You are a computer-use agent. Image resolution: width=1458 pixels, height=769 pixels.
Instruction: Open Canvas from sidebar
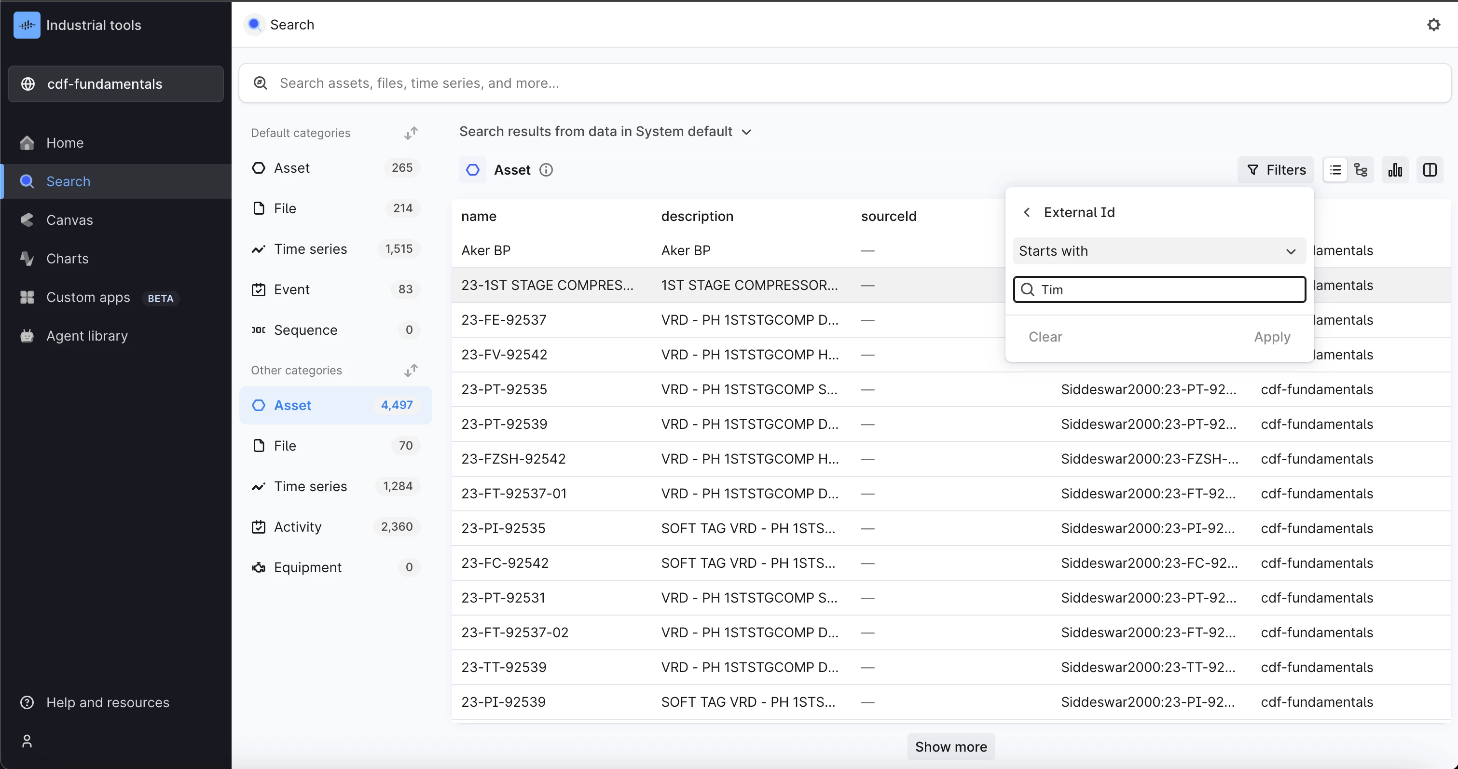69,220
